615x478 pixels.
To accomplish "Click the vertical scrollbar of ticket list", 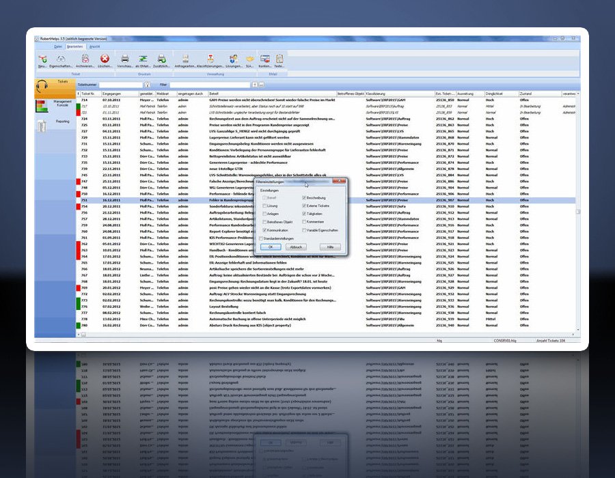I will 577,212.
